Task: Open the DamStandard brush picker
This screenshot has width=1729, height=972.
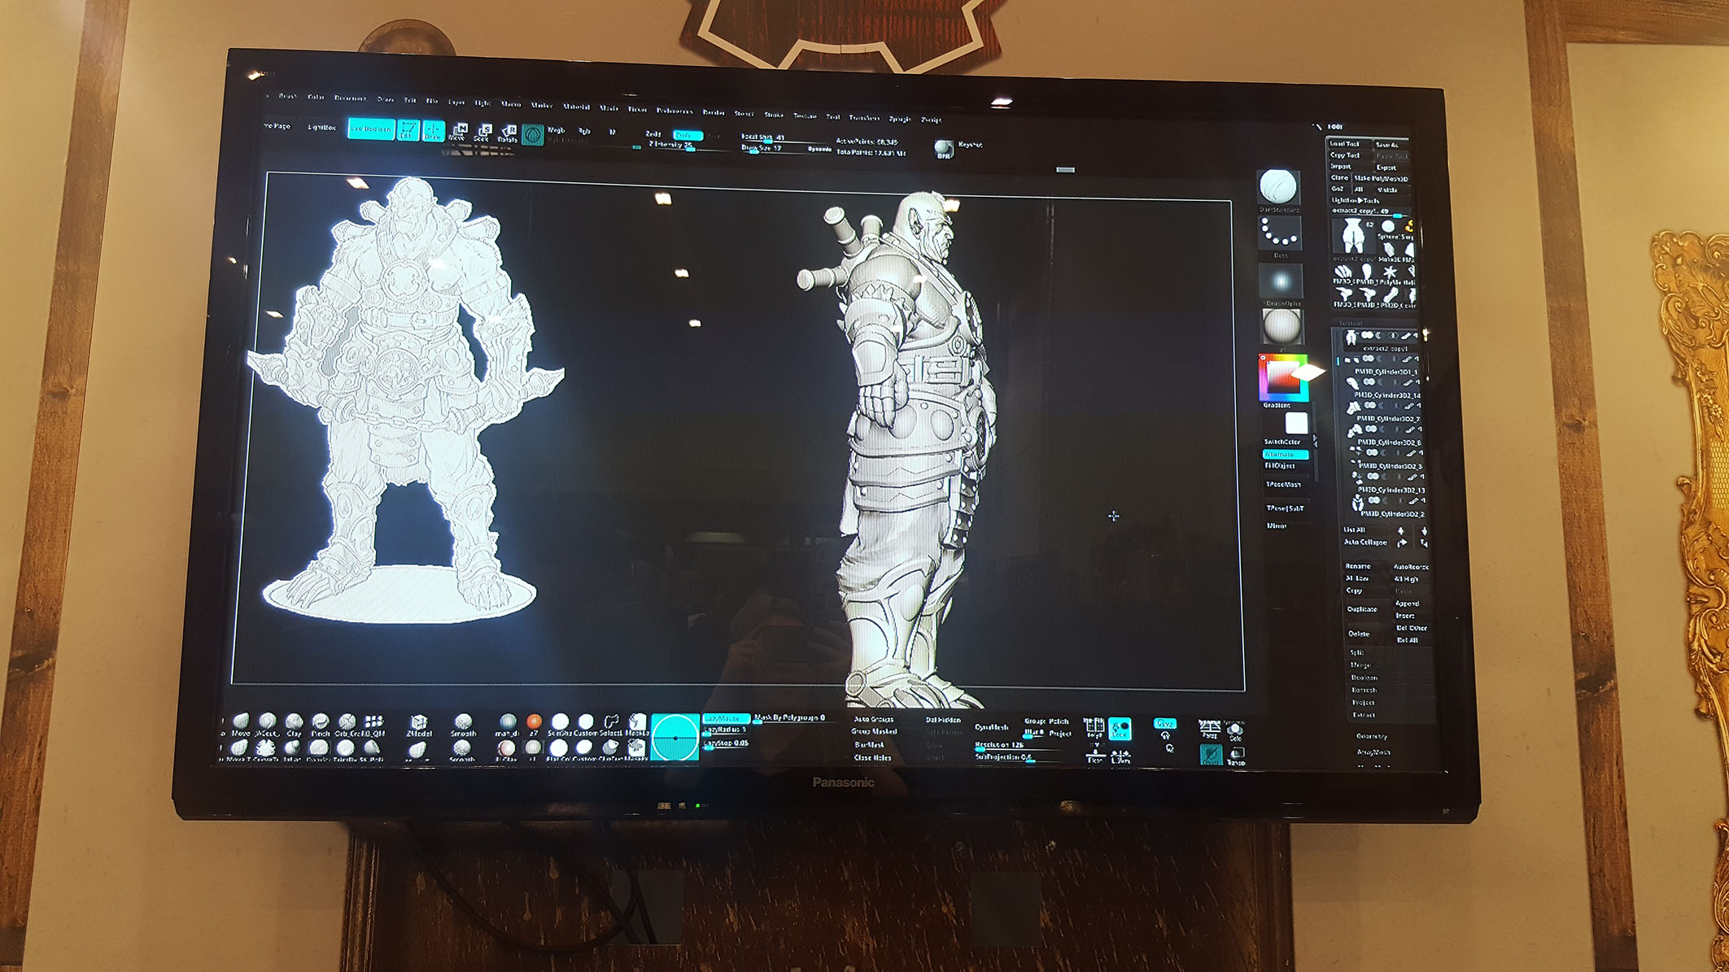Action: pyautogui.click(x=1278, y=187)
